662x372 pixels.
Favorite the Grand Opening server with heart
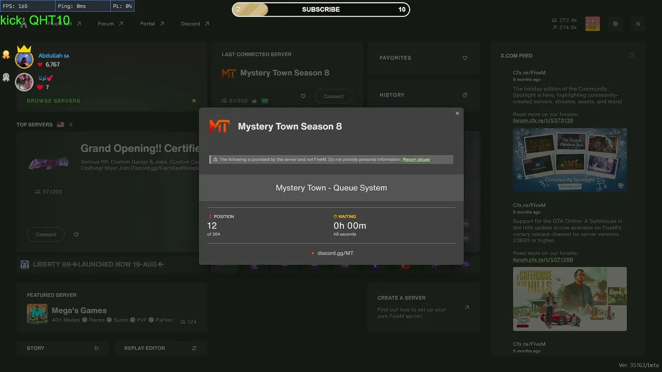coord(77,235)
